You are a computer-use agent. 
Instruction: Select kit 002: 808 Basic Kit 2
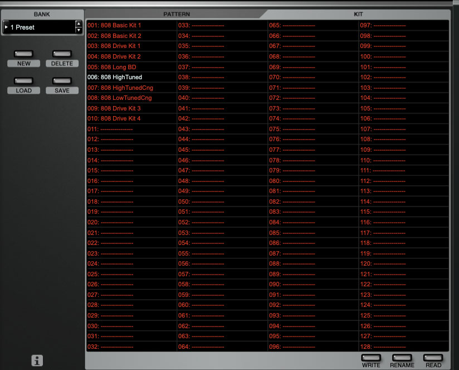[x=131, y=36]
